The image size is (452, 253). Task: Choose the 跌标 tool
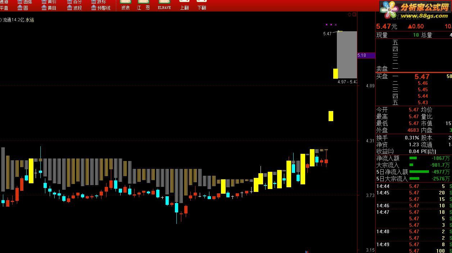99,2
